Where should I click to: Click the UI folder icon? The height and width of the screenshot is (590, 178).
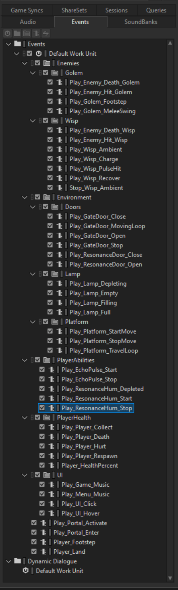click(47, 475)
